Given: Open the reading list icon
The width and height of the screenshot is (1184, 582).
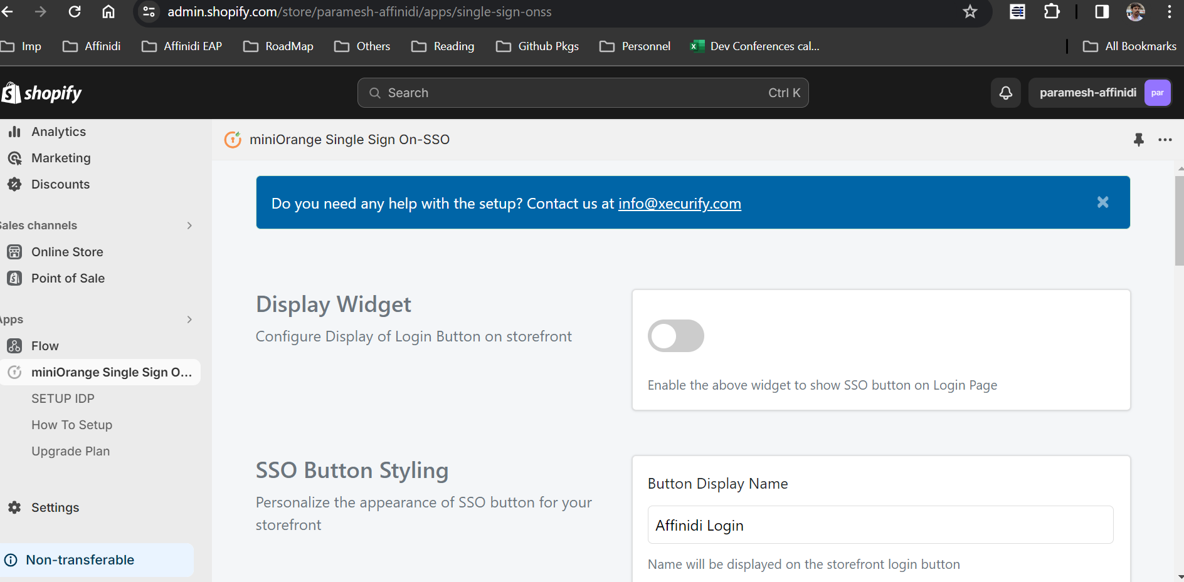Looking at the screenshot, I should (x=1017, y=12).
